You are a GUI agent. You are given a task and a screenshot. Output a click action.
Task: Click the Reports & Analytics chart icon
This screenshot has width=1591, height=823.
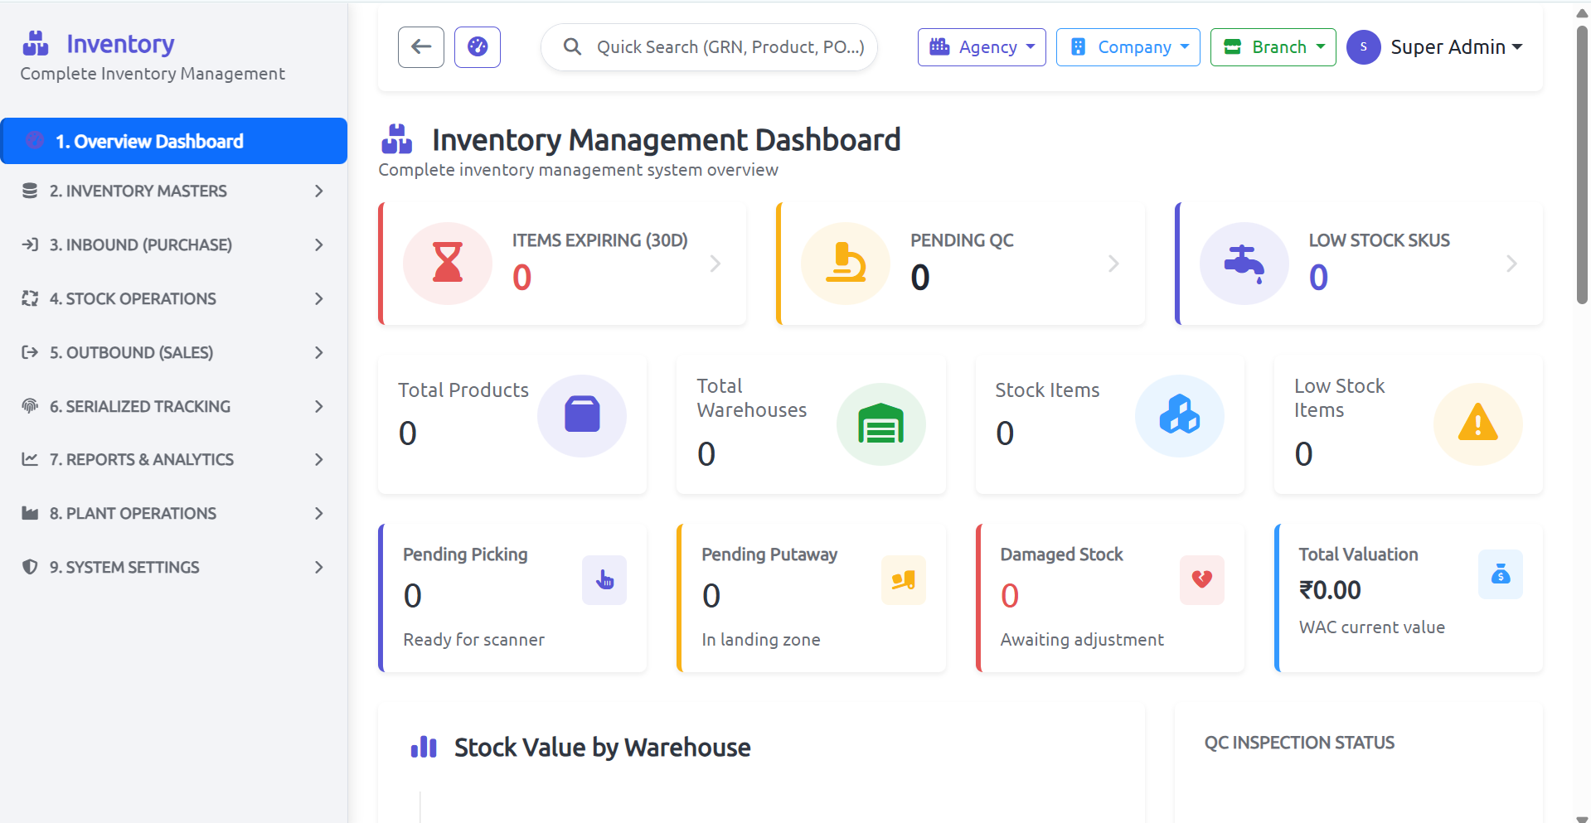tap(30, 459)
